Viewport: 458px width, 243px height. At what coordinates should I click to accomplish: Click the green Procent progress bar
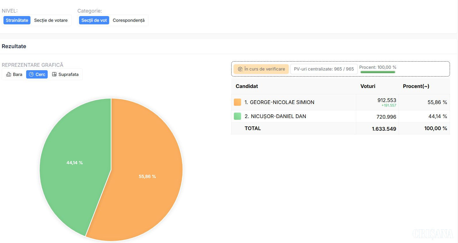click(x=378, y=72)
